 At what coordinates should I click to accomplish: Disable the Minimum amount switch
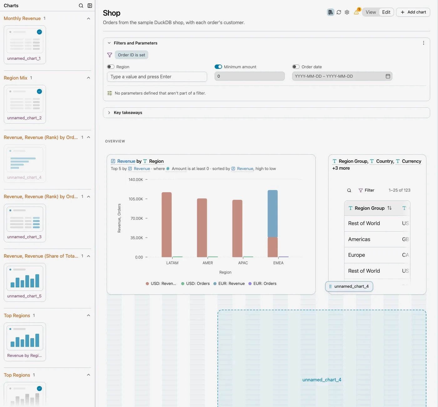[218, 67]
